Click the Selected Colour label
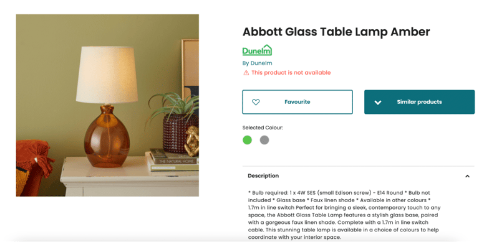The height and width of the screenshot is (242, 479). pyautogui.click(x=263, y=128)
